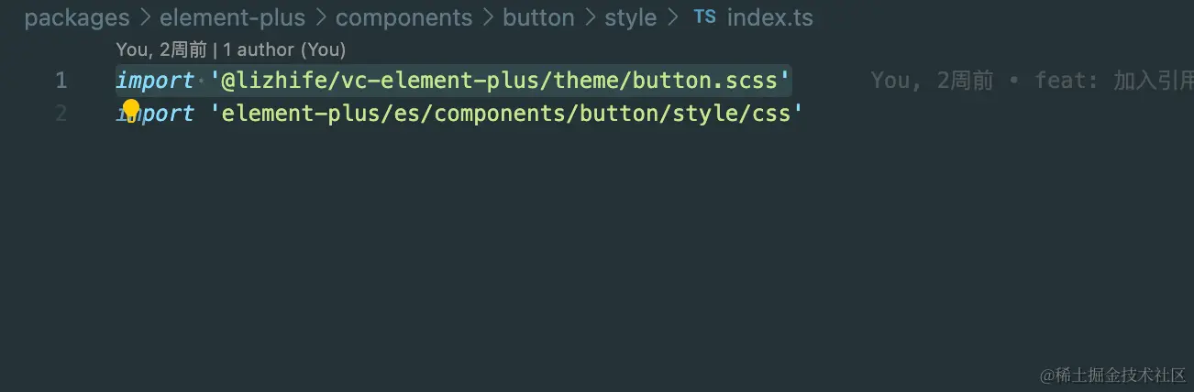The width and height of the screenshot is (1194, 392).
Task: Click the '@lizhife/vc-element-plus/theme/button.scss' import path
Action: (x=501, y=81)
